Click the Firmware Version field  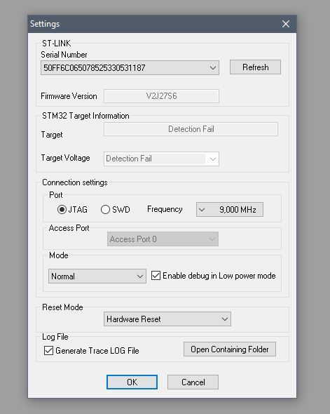click(x=161, y=96)
